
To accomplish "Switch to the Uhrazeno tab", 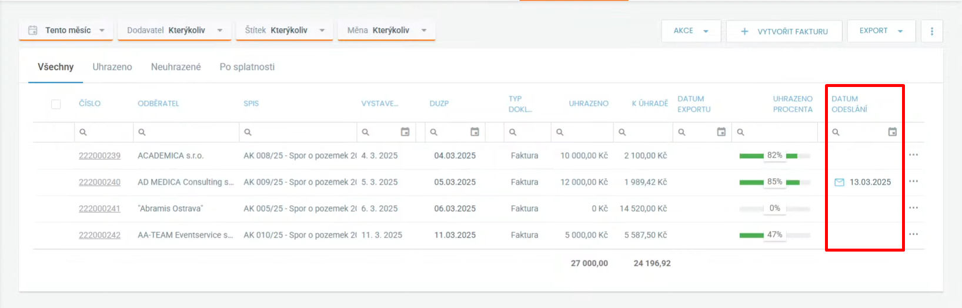I will coord(112,67).
